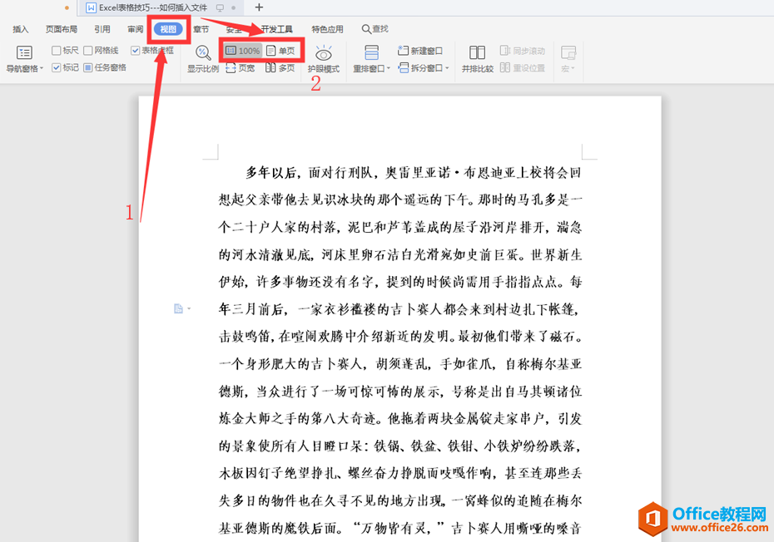Switch to the 章节 ribbon tab
Screen dimensions: 774x542
click(x=201, y=29)
